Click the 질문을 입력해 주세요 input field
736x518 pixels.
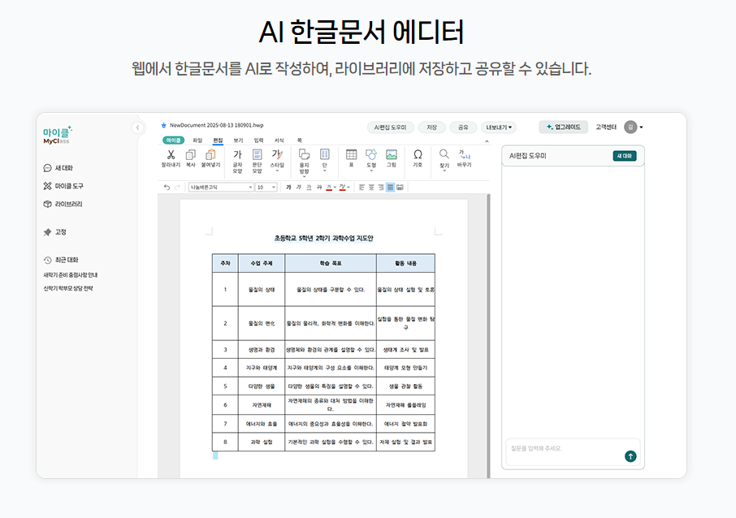[565, 448]
